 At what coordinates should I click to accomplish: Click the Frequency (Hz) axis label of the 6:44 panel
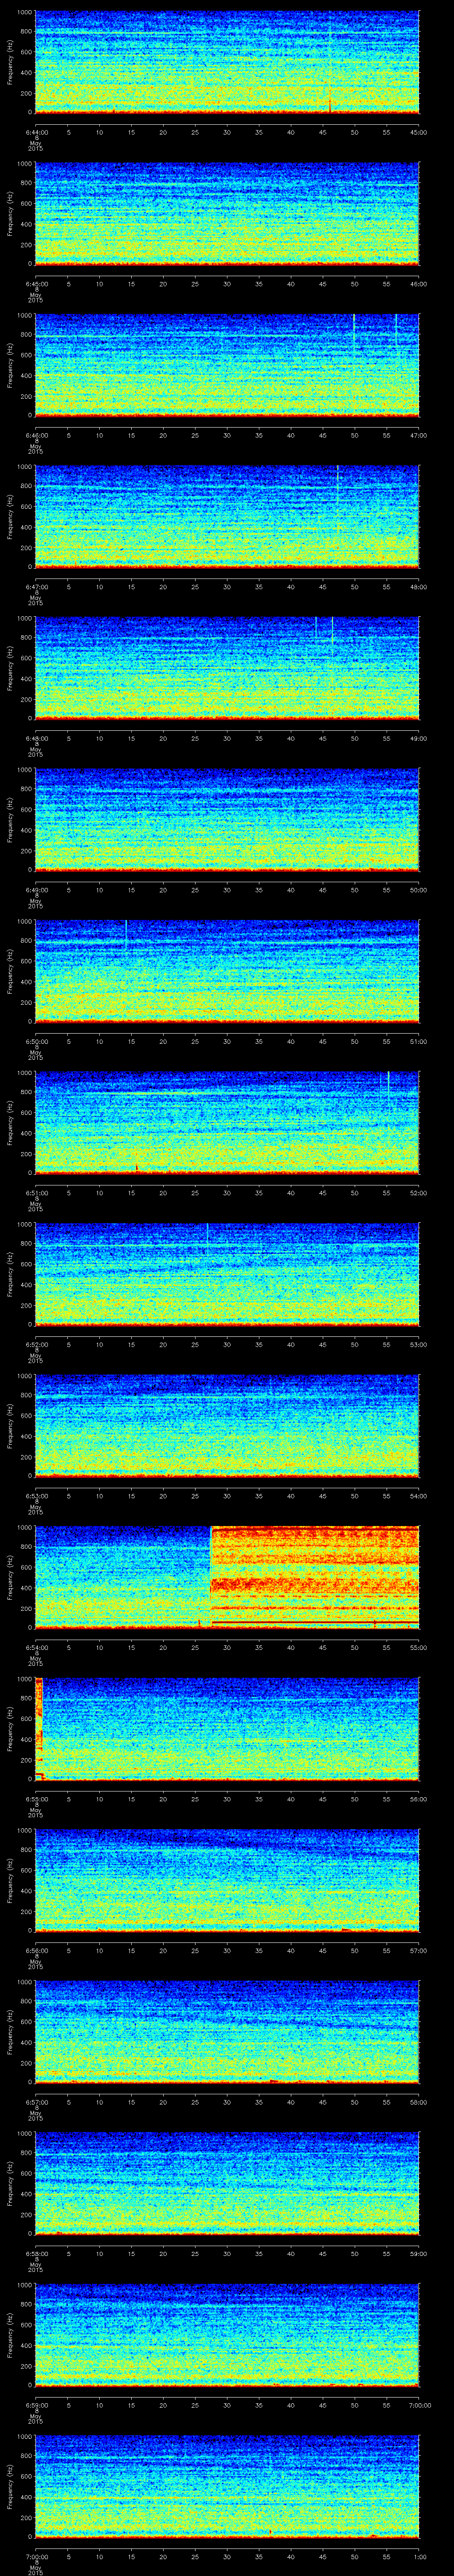coord(10,62)
